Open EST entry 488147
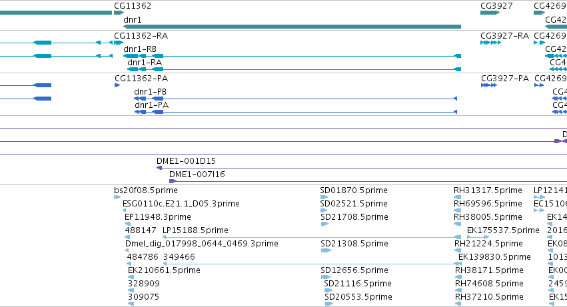The width and height of the screenshot is (567, 307). pos(141,230)
